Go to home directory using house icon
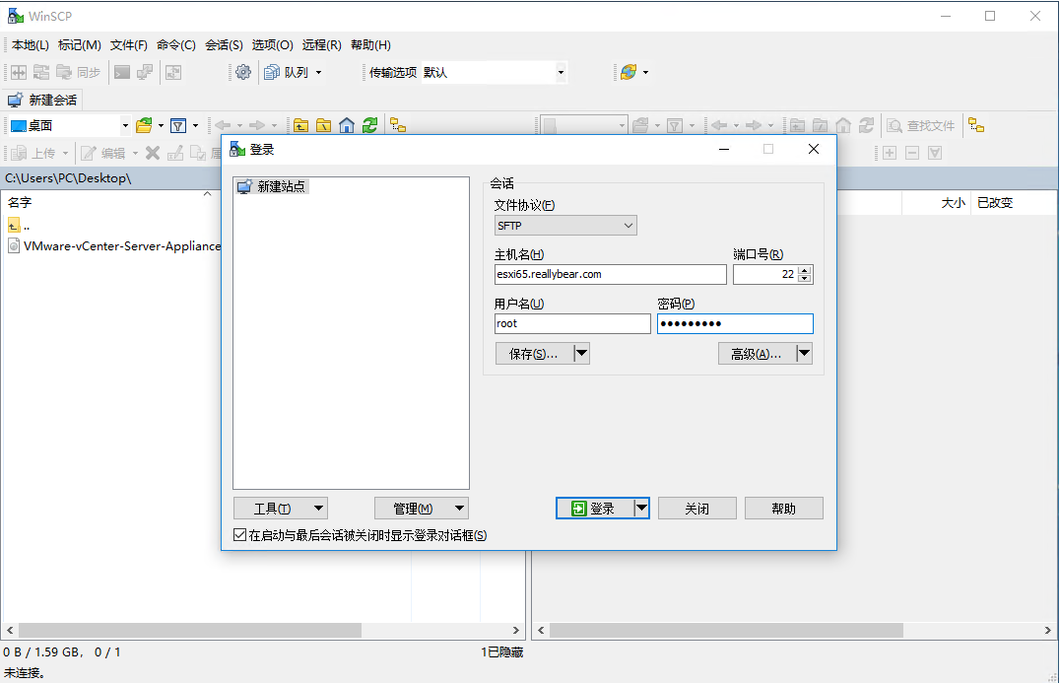 [x=346, y=125]
